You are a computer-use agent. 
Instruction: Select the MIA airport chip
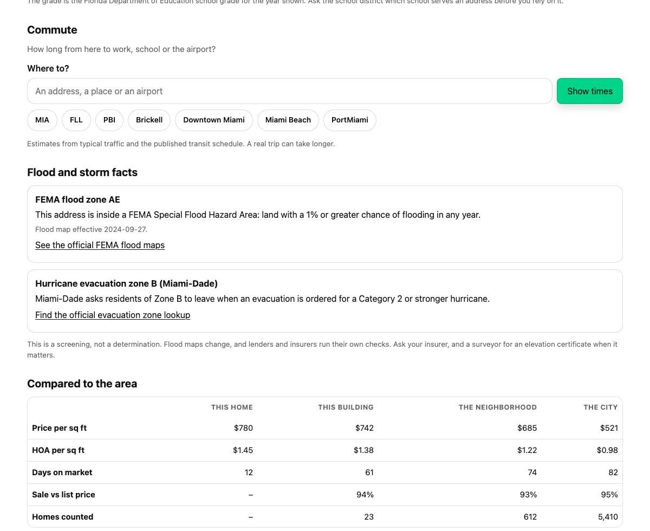42,120
